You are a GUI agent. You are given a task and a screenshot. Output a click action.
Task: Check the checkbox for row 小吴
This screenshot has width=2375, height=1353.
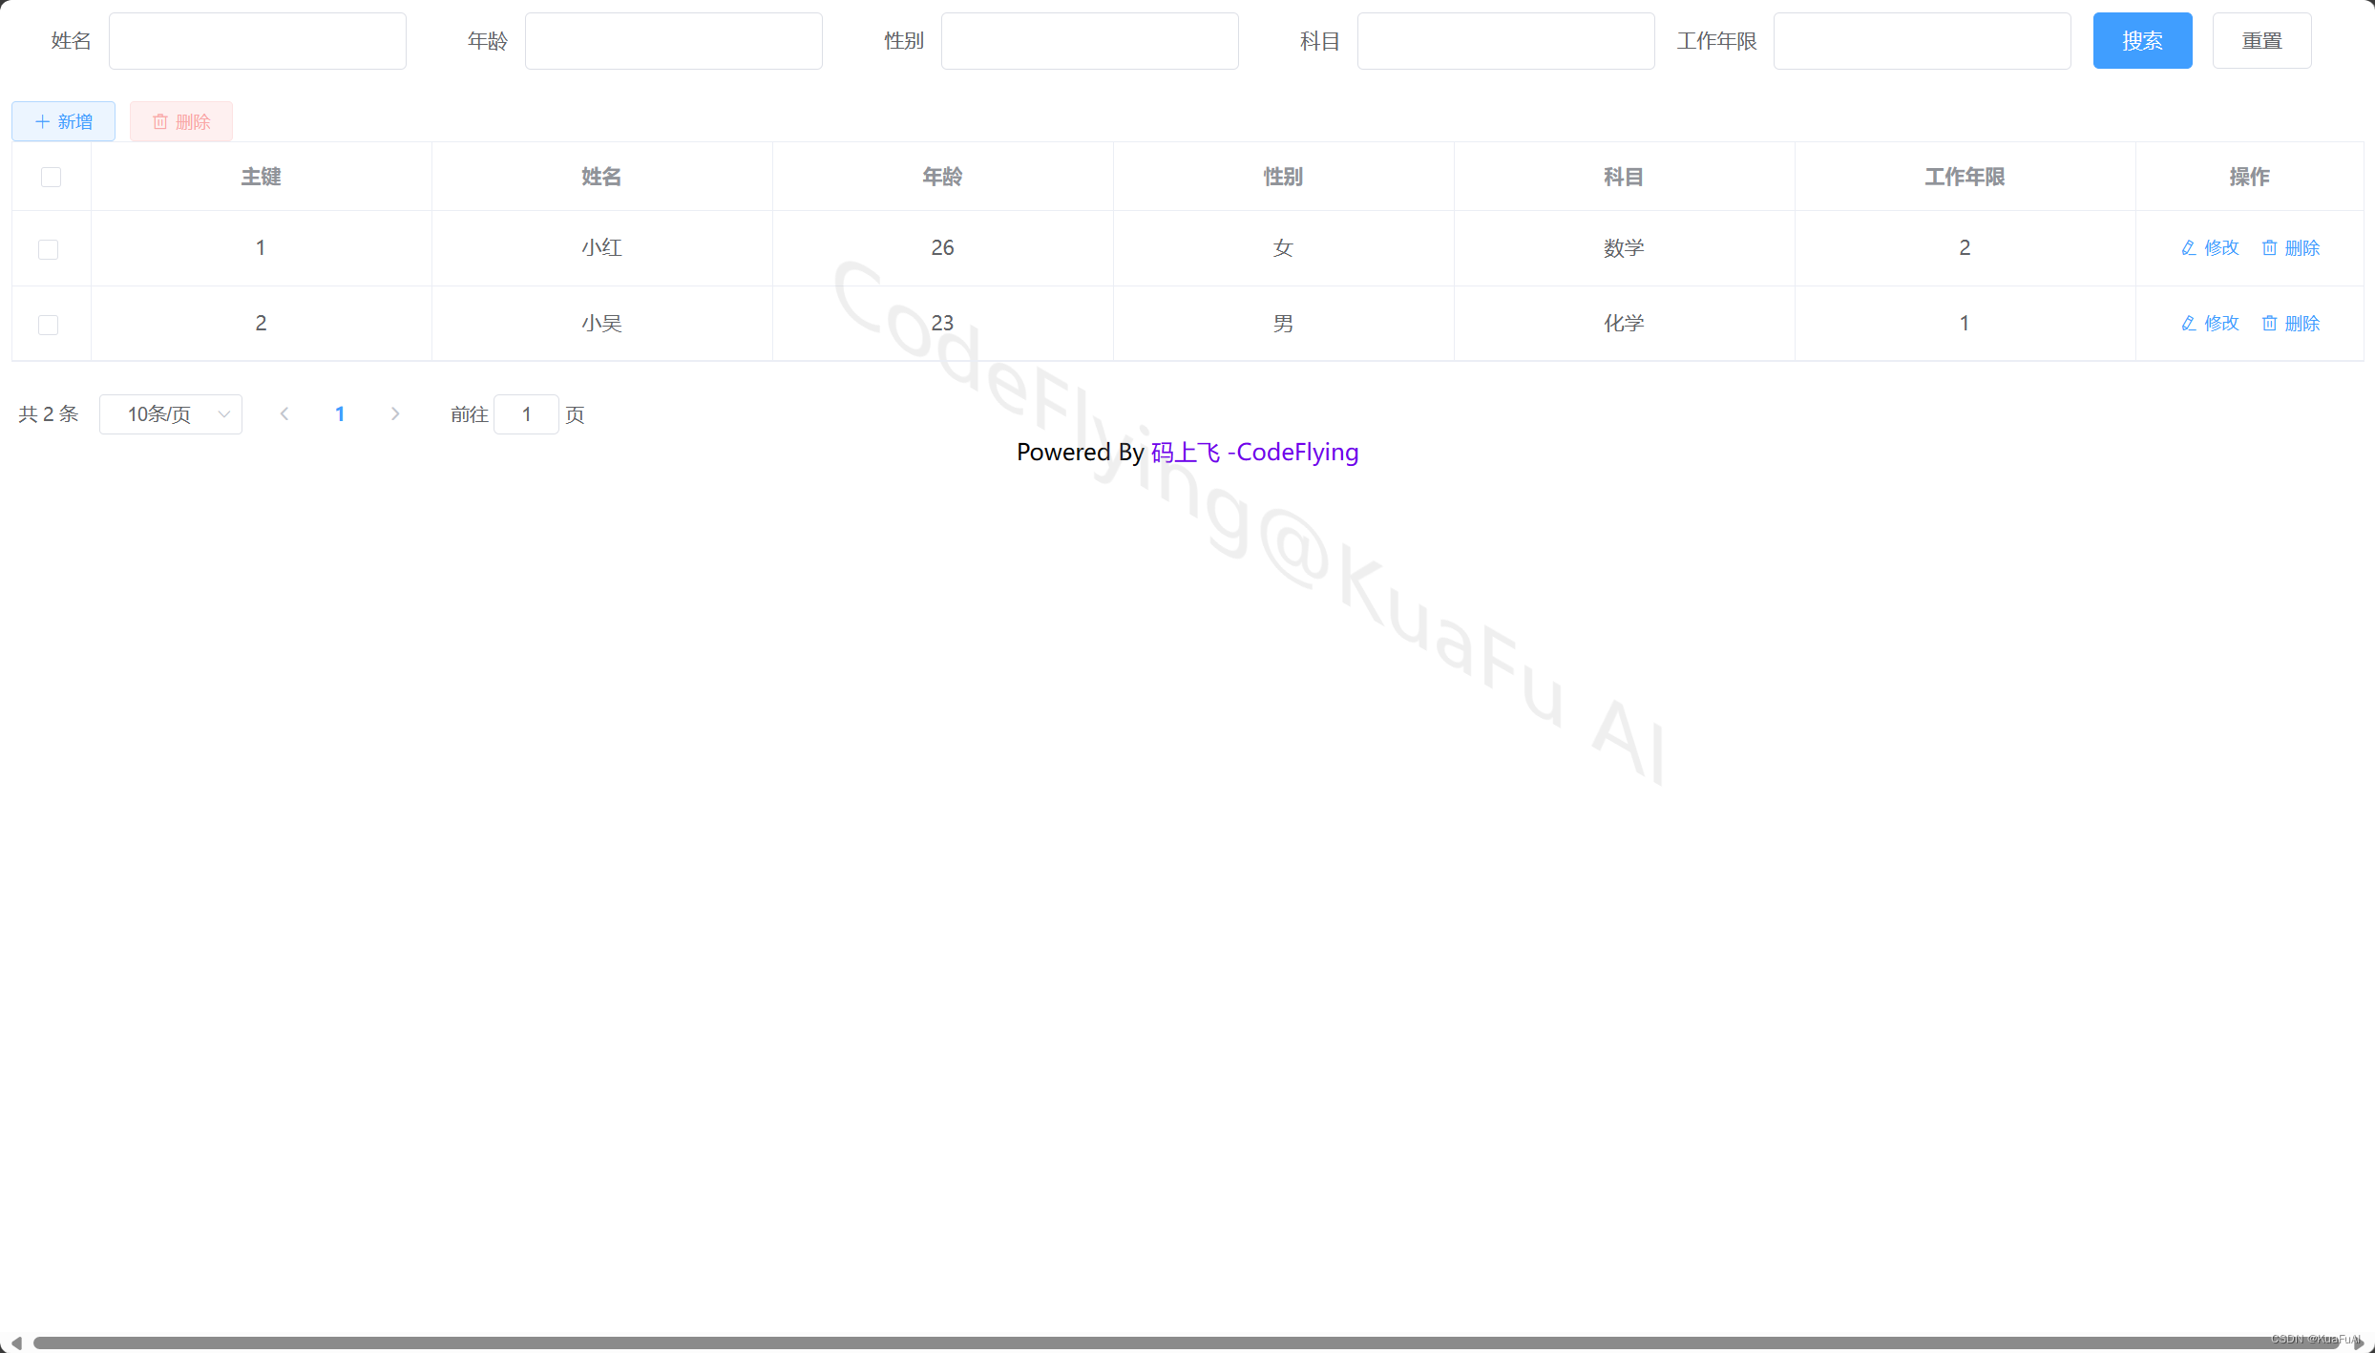[x=48, y=325]
